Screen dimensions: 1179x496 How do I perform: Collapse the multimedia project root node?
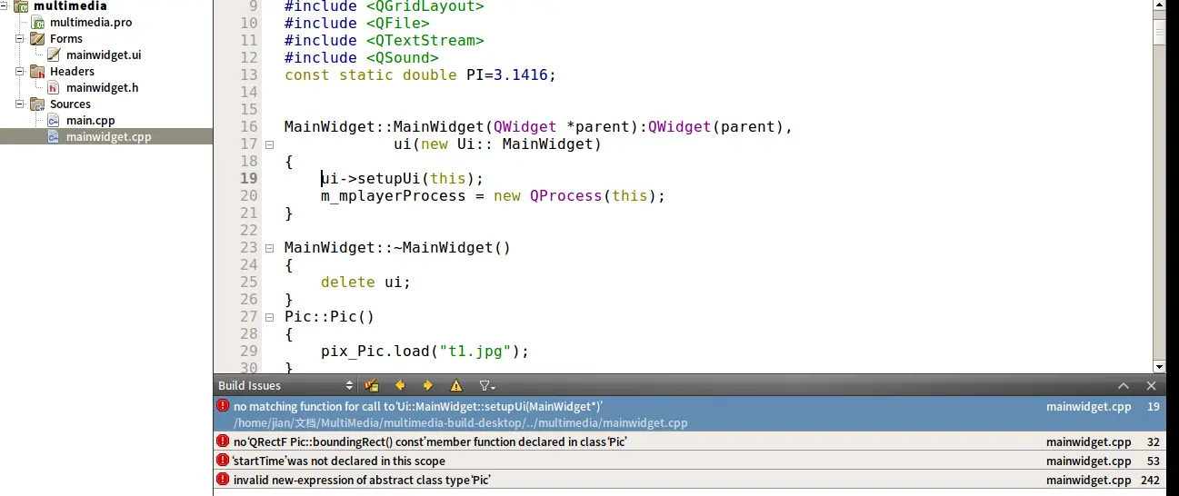tap(5, 6)
